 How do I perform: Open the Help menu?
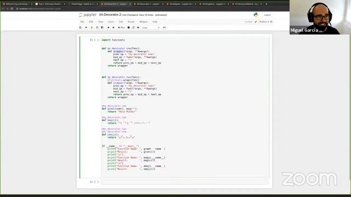[x=155, y=22]
